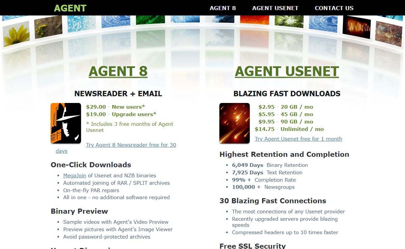Click the $29.00 New users price text
Image resolution: width=405 pixels, height=249 pixels.
(x=115, y=107)
